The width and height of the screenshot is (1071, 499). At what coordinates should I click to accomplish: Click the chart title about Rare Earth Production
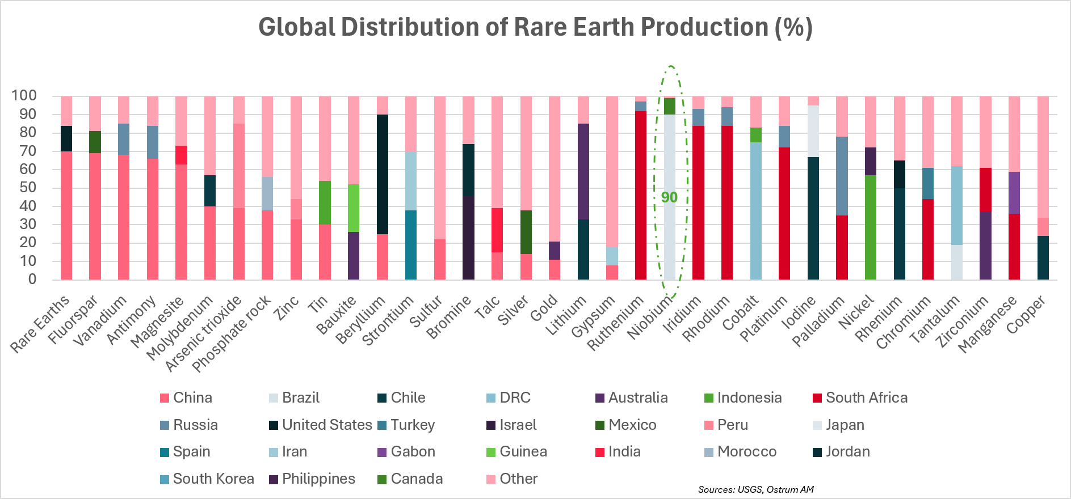pyautogui.click(x=536, y=27)
